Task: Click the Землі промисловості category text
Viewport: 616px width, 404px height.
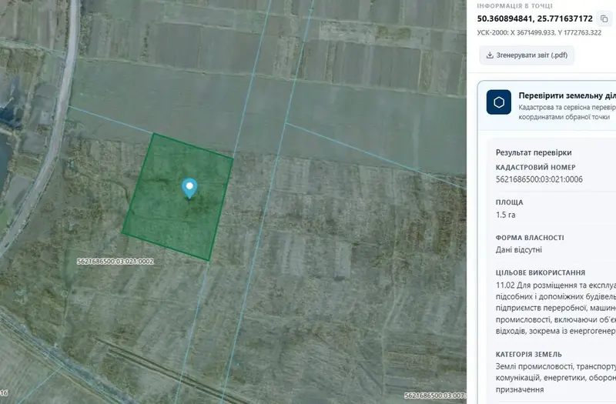Action: tap(555, 378)
